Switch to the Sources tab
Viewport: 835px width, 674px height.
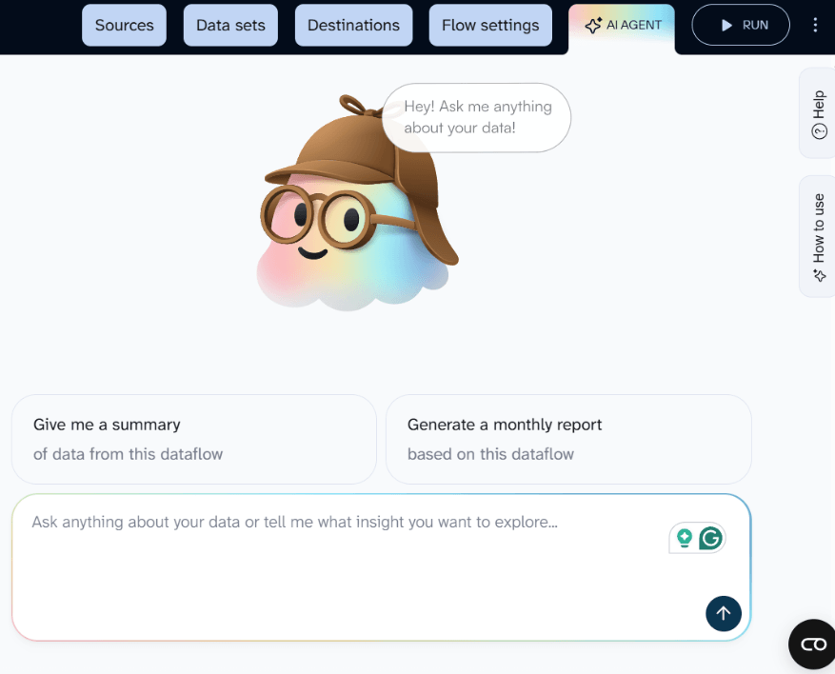pos(124,25)
